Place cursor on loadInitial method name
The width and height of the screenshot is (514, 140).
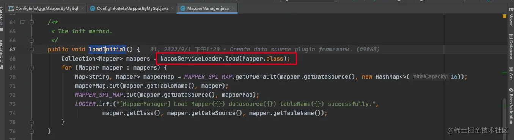tap(107, 50)
